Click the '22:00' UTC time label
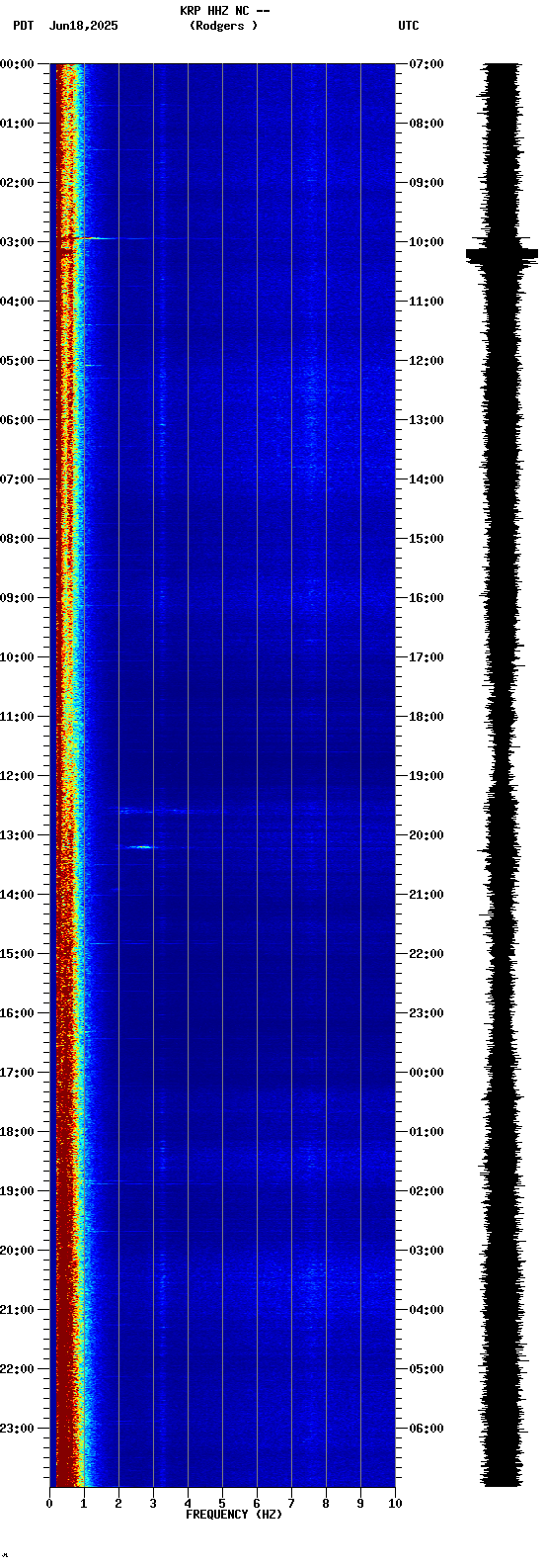Image resolution: width=545 pixels, height=1566 pixels. [427, 954]
